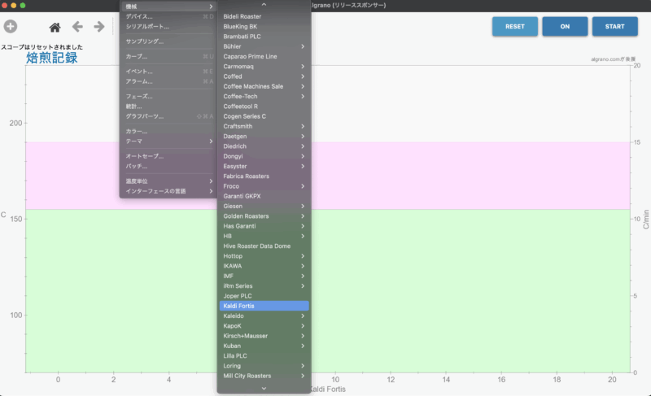This screenshot has height=396, width=651.
Task: Expand the Carmomaq submenu
Action: (x=264, y=67)
